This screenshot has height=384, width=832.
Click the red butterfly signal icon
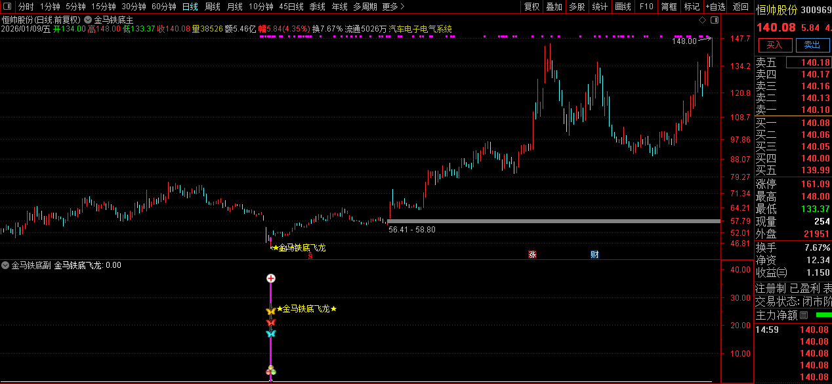point(271,322)
